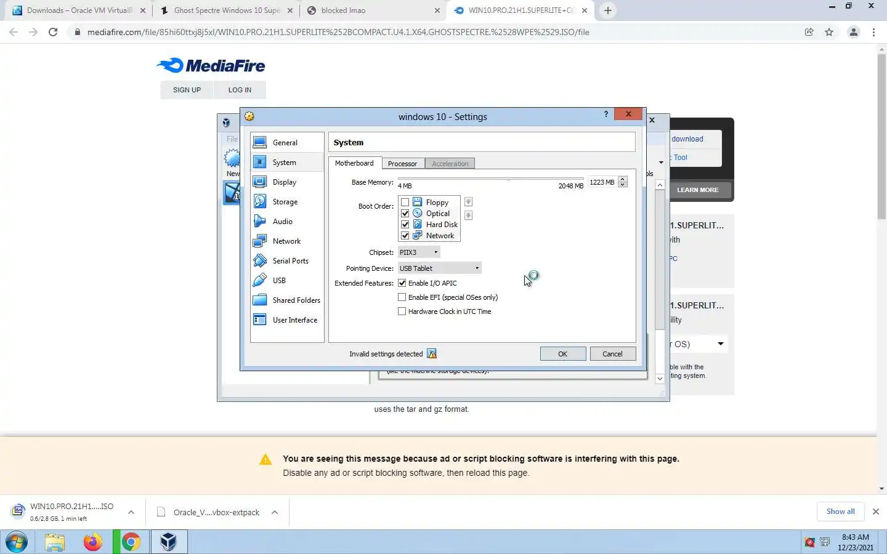Switch to the blocked lmao tab
The width and height of the screenshot is (887, 554).
[373, 10]
